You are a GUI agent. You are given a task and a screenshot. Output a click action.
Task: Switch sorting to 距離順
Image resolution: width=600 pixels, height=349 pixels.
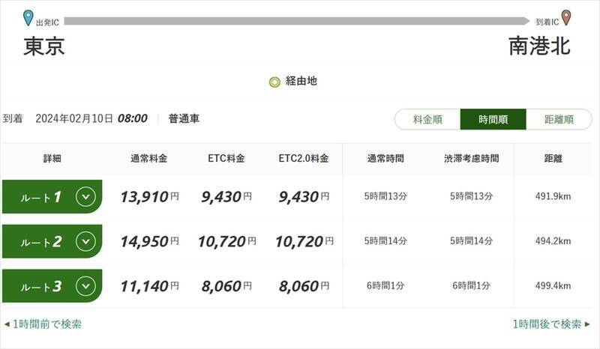559,119
